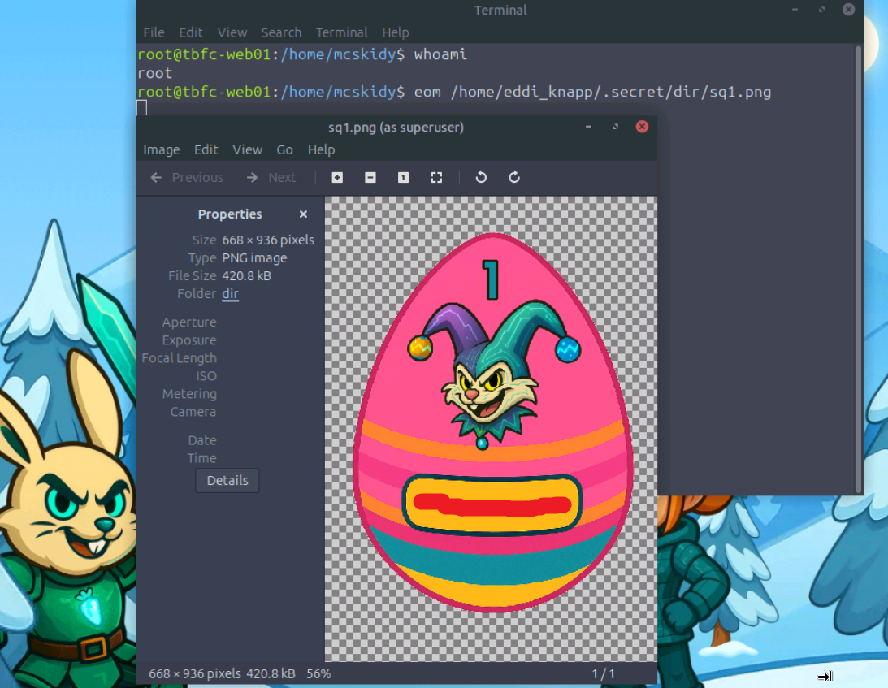Open the 'dir' folder link
888x688 pixels.
[231, 294]
